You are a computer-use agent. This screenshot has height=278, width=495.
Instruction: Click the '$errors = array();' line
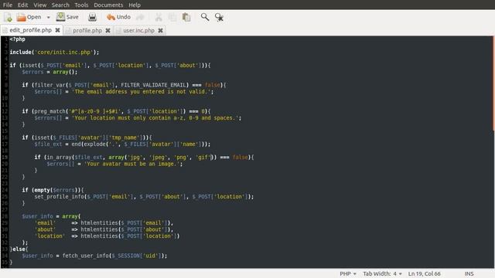[49, 72]
